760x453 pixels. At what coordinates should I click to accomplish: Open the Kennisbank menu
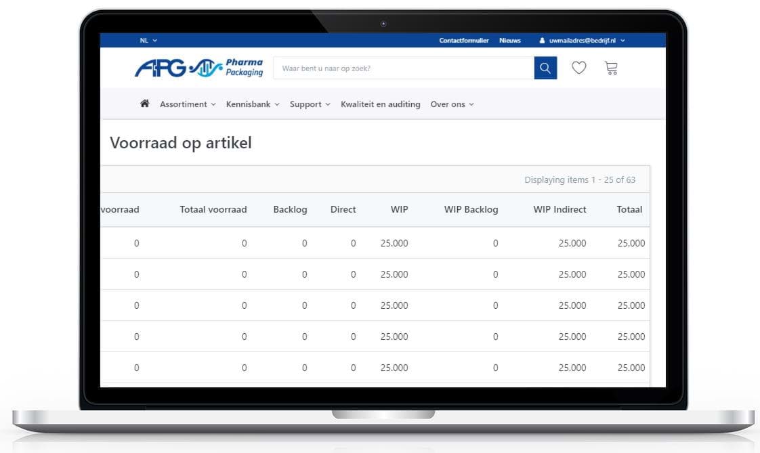253,104
